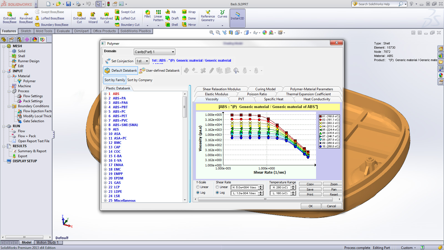Image resolution: width=444 pixels, height=250 pixels.
Task: Switch to the PVT tab
Action: [241, 99]
